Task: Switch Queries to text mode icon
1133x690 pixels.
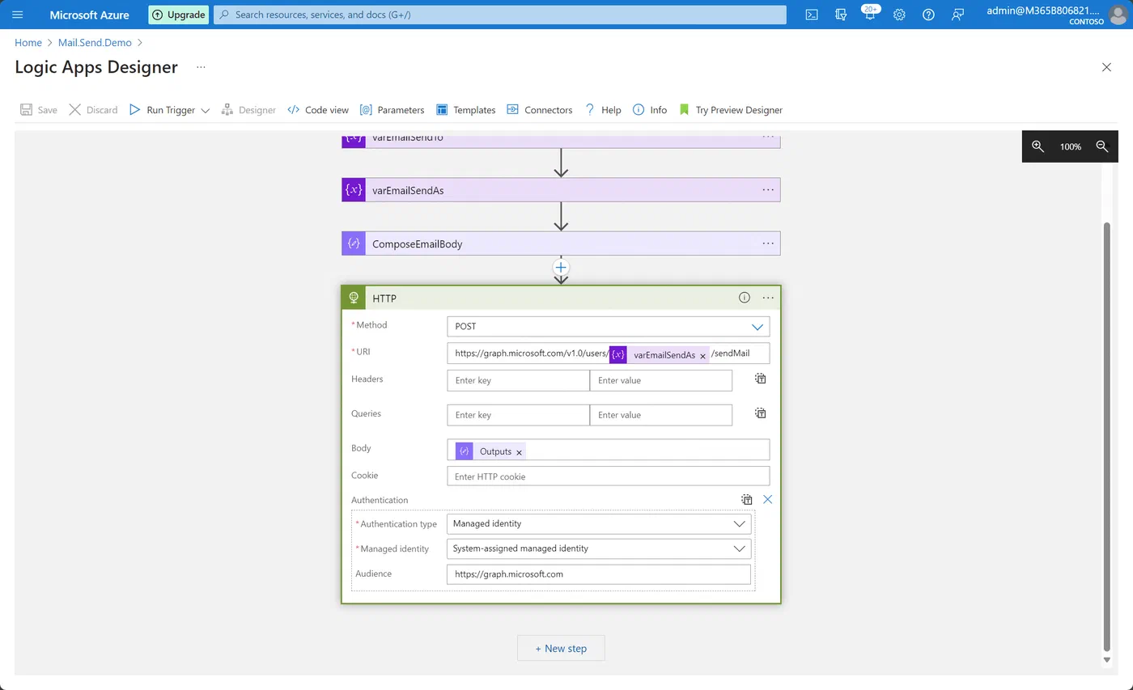Action: pyautogui.click(x=761, y=413)
